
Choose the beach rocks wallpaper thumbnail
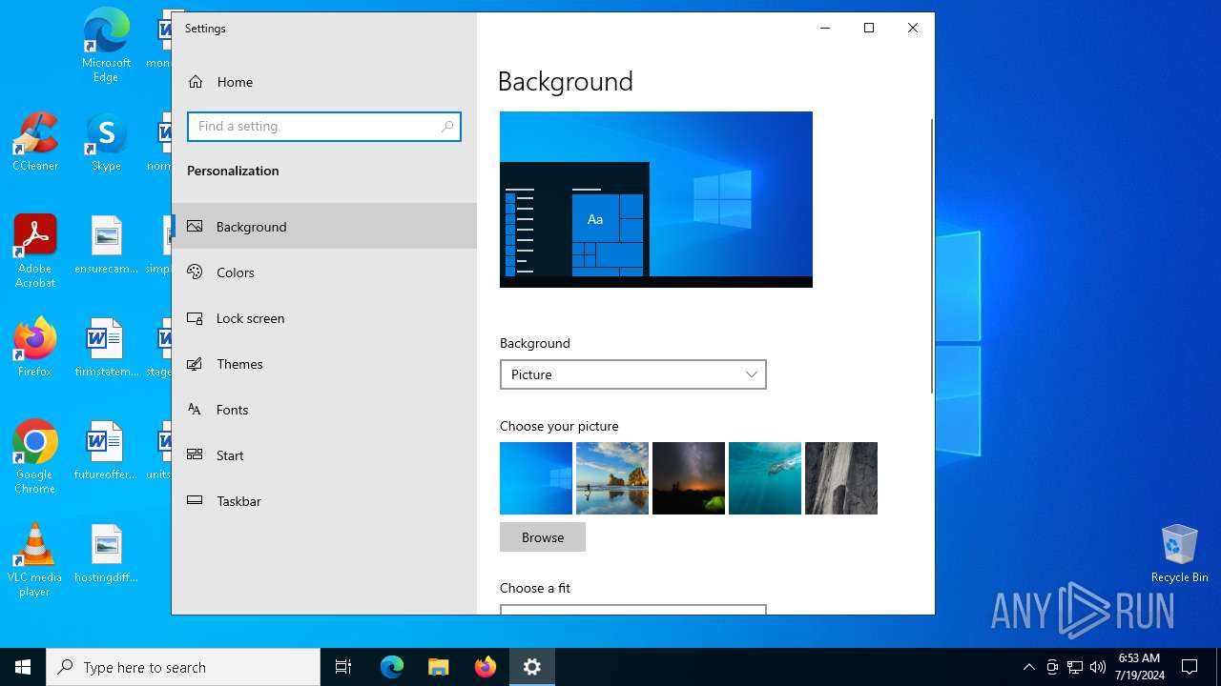pyautogui.click(x=612, y=478)
